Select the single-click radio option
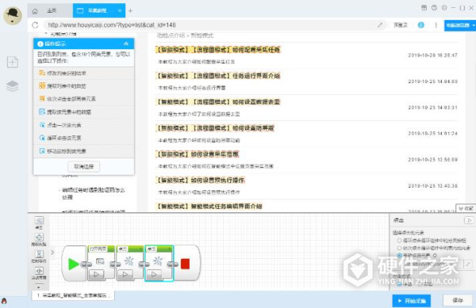This screenshot has height=308, width=476. (x=400, y=284)
